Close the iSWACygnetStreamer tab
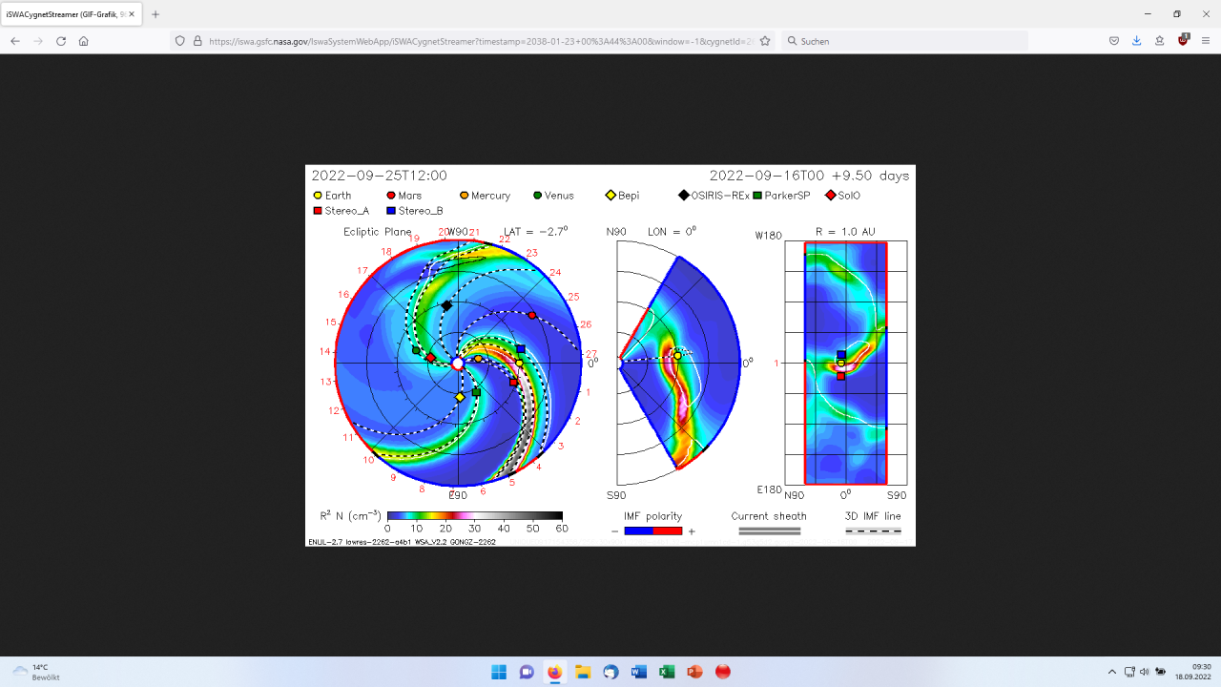Viewport: 1221px width, 687px height. point(131,14)
